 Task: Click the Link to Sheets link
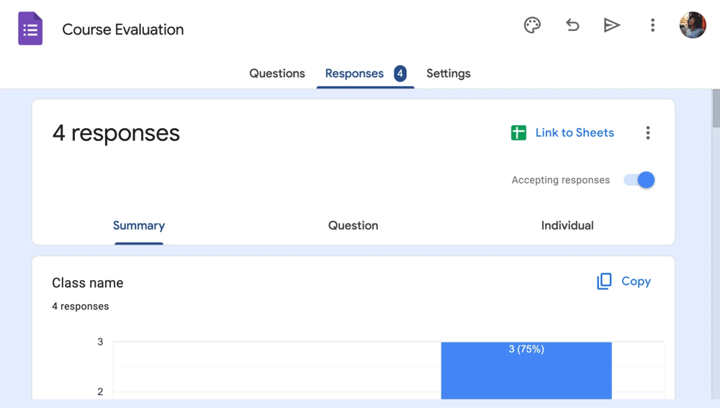pos(575,132)
